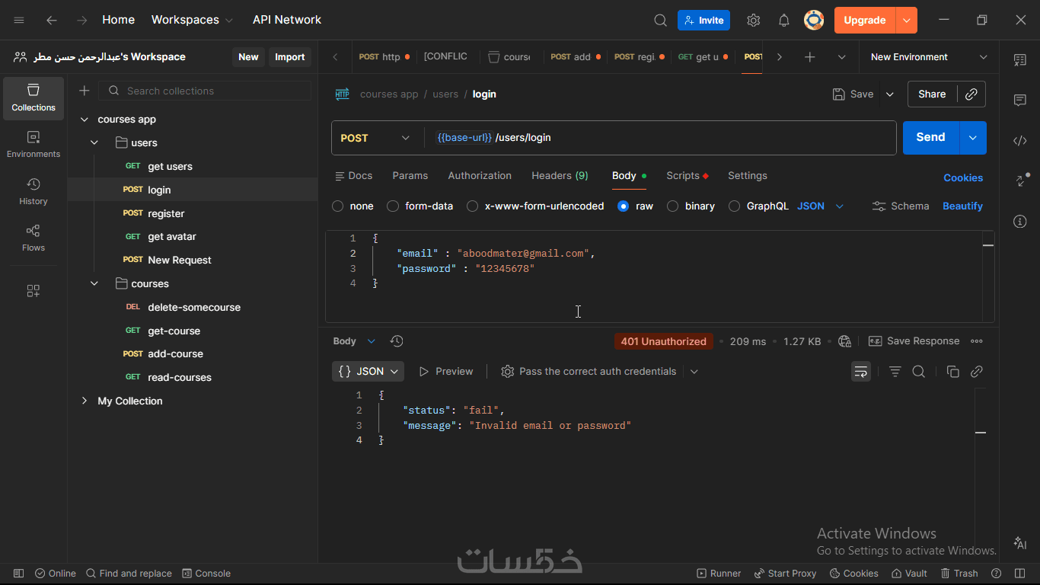Screen dimensions: 1040x585
Task: Open the AI assistant on right sidebar
Action: 1020,543
